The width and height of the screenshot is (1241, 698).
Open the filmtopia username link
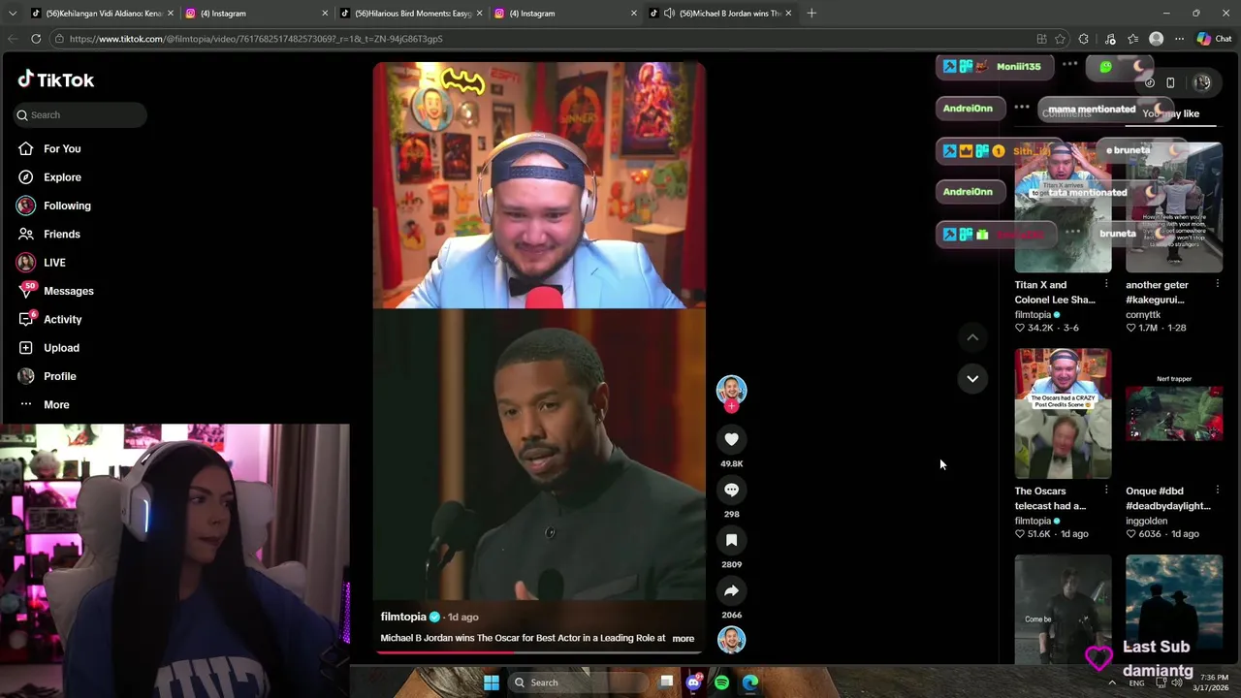pos(403,617)
